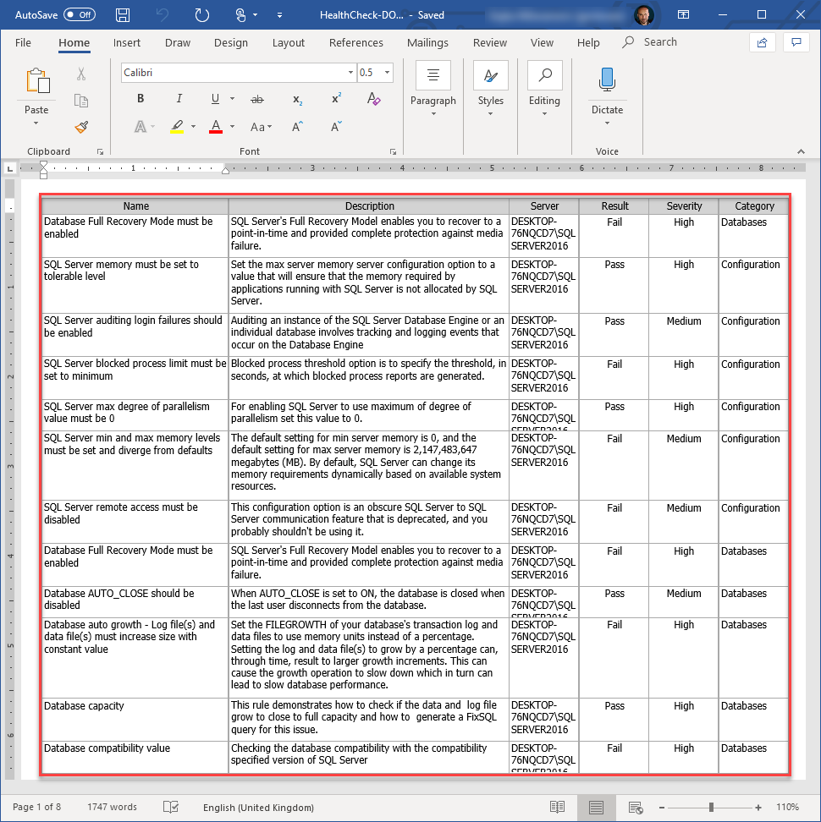Switch to the Design tab
This screenshot has width=821, height=822.
pos(231,42)
